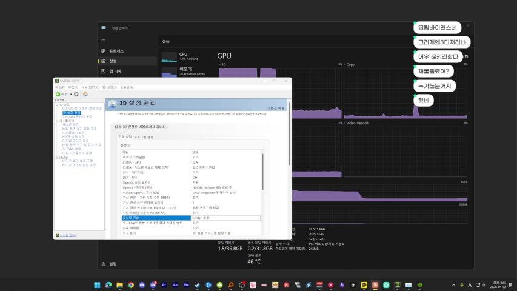Viewport: 517px width, 291px height.
Task: Open 바탕 화면 menu in NVIDIA panel
Action: (x=90, y=87)
